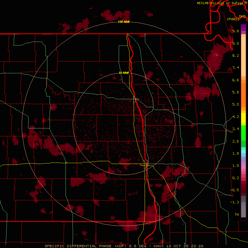
Task: Click the 1.0 value on the color scale
Action: 236,166
